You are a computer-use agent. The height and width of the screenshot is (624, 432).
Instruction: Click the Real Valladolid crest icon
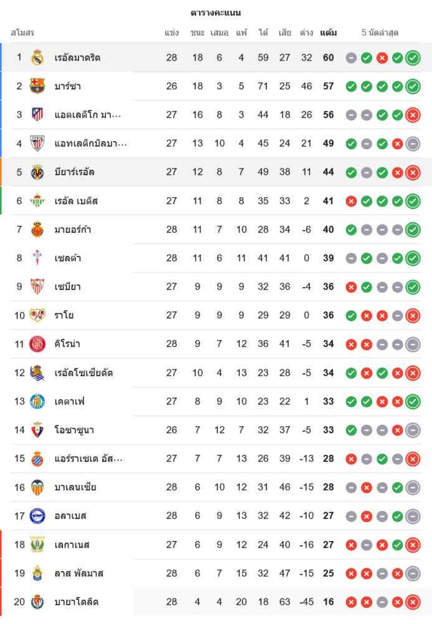(x=37, y=602)
